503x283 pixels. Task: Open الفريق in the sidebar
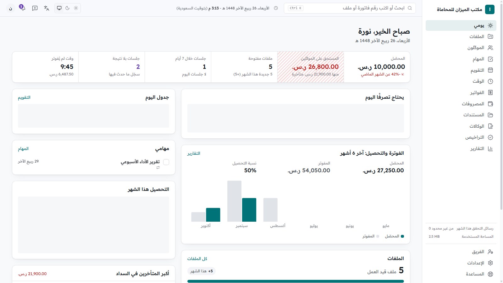click(x=461, y=252)
